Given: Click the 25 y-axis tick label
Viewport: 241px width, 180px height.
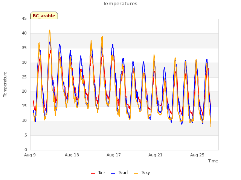Looking at the screenshot, I should coord(24,77).
